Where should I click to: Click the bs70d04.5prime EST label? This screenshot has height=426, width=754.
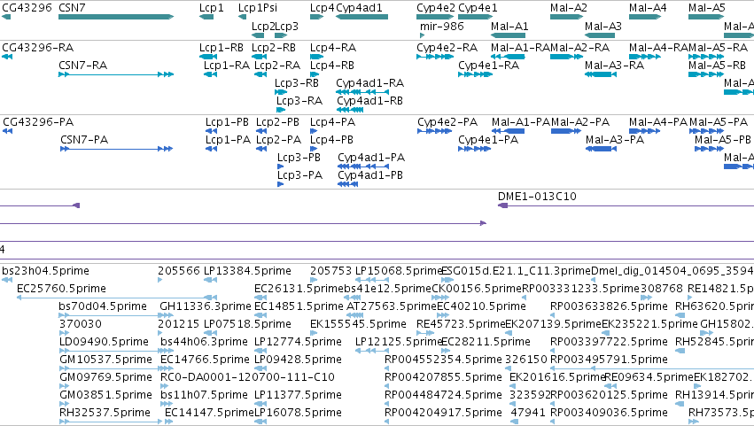[103, 306]
